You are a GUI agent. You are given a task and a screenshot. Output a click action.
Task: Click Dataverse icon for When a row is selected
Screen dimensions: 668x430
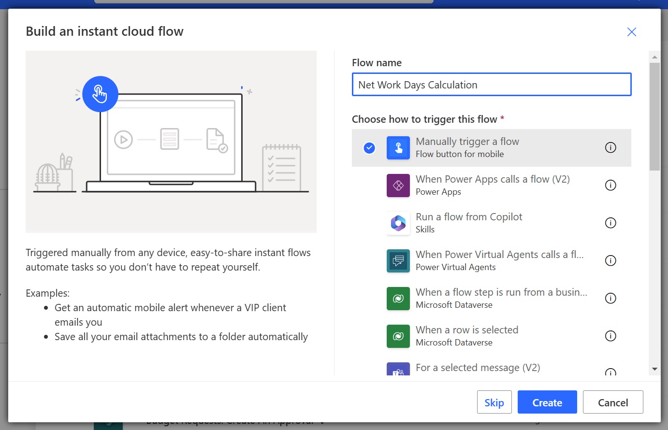[x=398, y=336]
